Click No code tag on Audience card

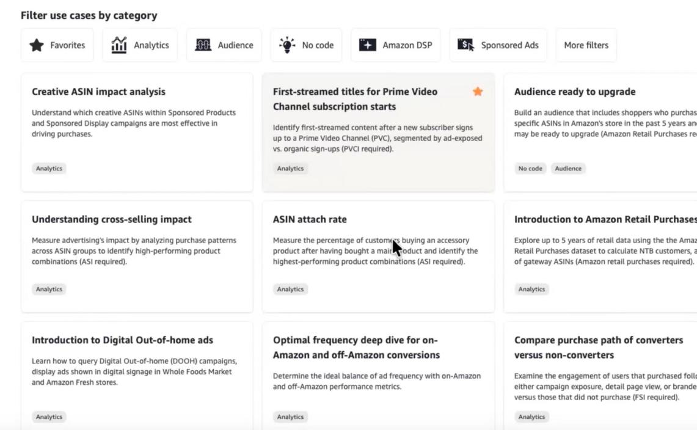[530, 169]
